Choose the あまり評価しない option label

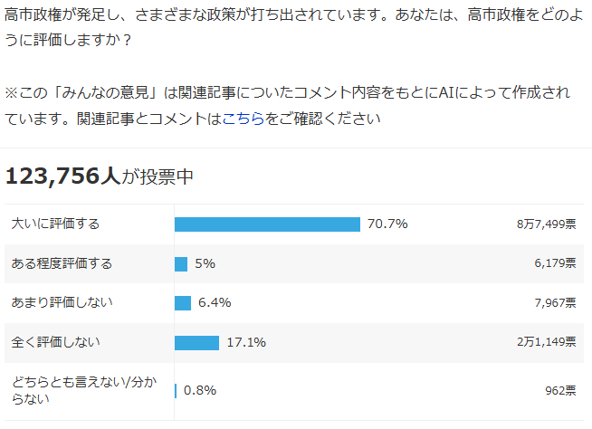[x=62, y=302]
